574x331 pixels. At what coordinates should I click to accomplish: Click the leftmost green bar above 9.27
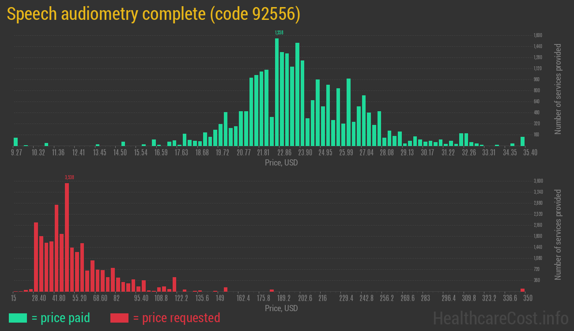pos(16,142)
